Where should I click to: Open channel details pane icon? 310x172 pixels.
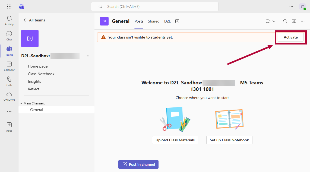(x=294, y=21)
